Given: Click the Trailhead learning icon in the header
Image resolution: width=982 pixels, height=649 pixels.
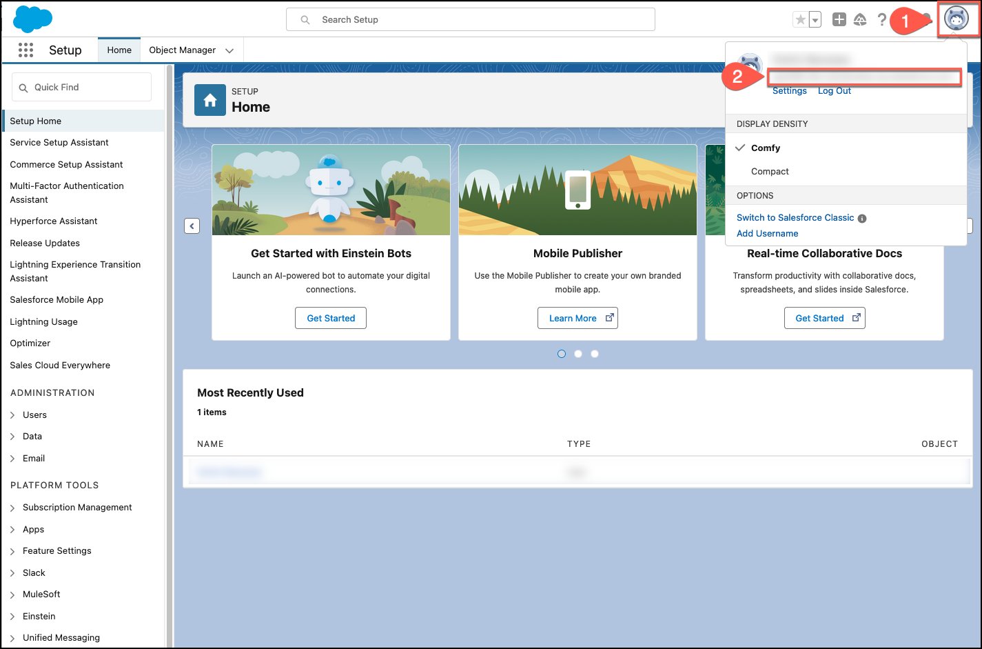Looking at the screenshot, I should click(860, 19).
